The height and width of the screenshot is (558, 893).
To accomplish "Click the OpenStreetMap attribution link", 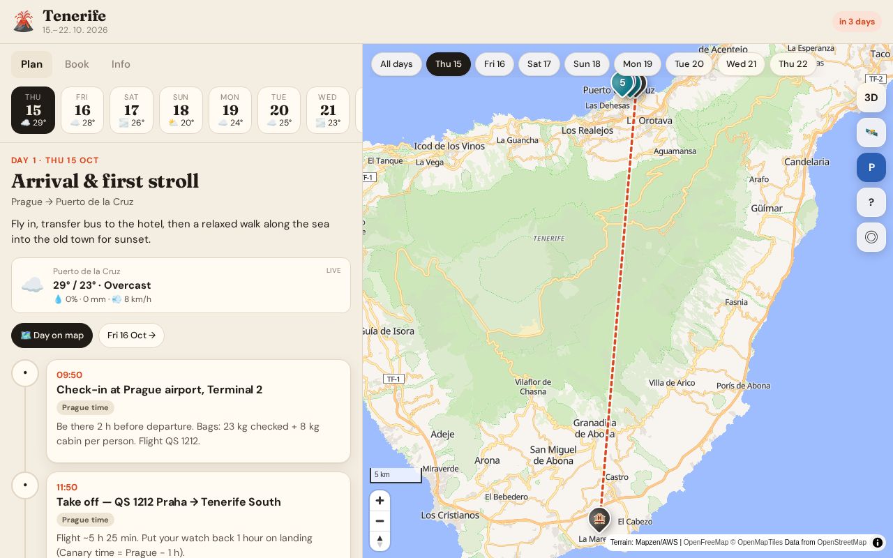I will [x=841, y=542].
